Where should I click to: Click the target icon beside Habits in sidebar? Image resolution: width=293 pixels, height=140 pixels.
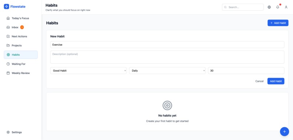(x=8, y=55)
